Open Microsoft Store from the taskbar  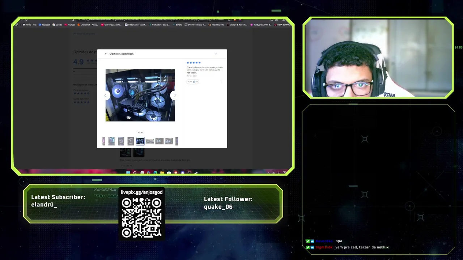(x=169, y=173)
